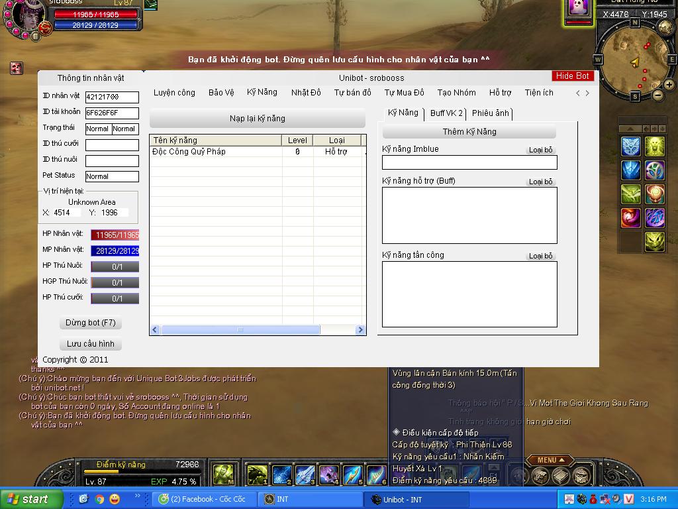
Task: Click the red V icon in system tray
Action: (629, 499)
